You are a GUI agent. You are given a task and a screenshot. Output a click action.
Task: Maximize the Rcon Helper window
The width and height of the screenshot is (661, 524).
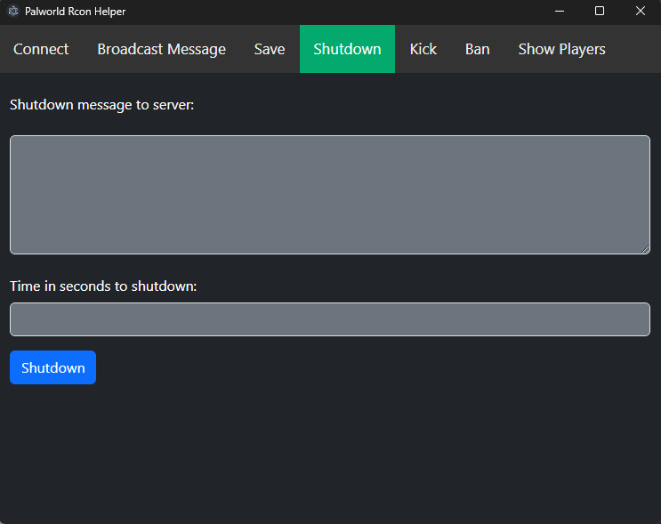point(600,12)
